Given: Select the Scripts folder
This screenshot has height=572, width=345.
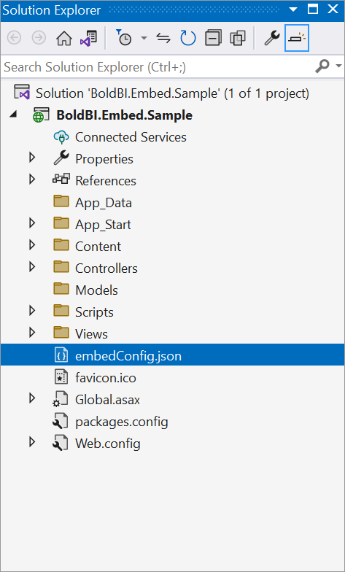Looking at the screenshot, I should pyautogui.click(x=94, y=312).
